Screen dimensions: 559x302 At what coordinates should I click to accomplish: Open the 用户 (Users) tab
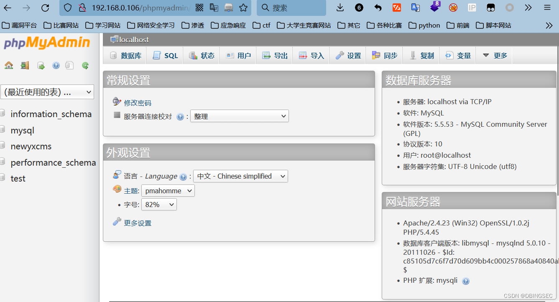pyautogui.click(x=238, y=55)
